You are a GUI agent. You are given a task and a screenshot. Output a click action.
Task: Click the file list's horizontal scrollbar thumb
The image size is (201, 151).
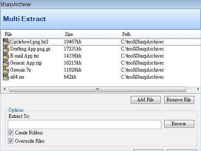(x=98, y=89)
